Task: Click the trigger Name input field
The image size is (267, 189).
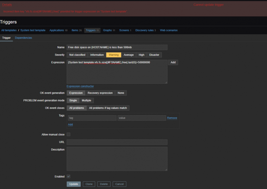Action: pyautogui.click(x=117, y=47)
